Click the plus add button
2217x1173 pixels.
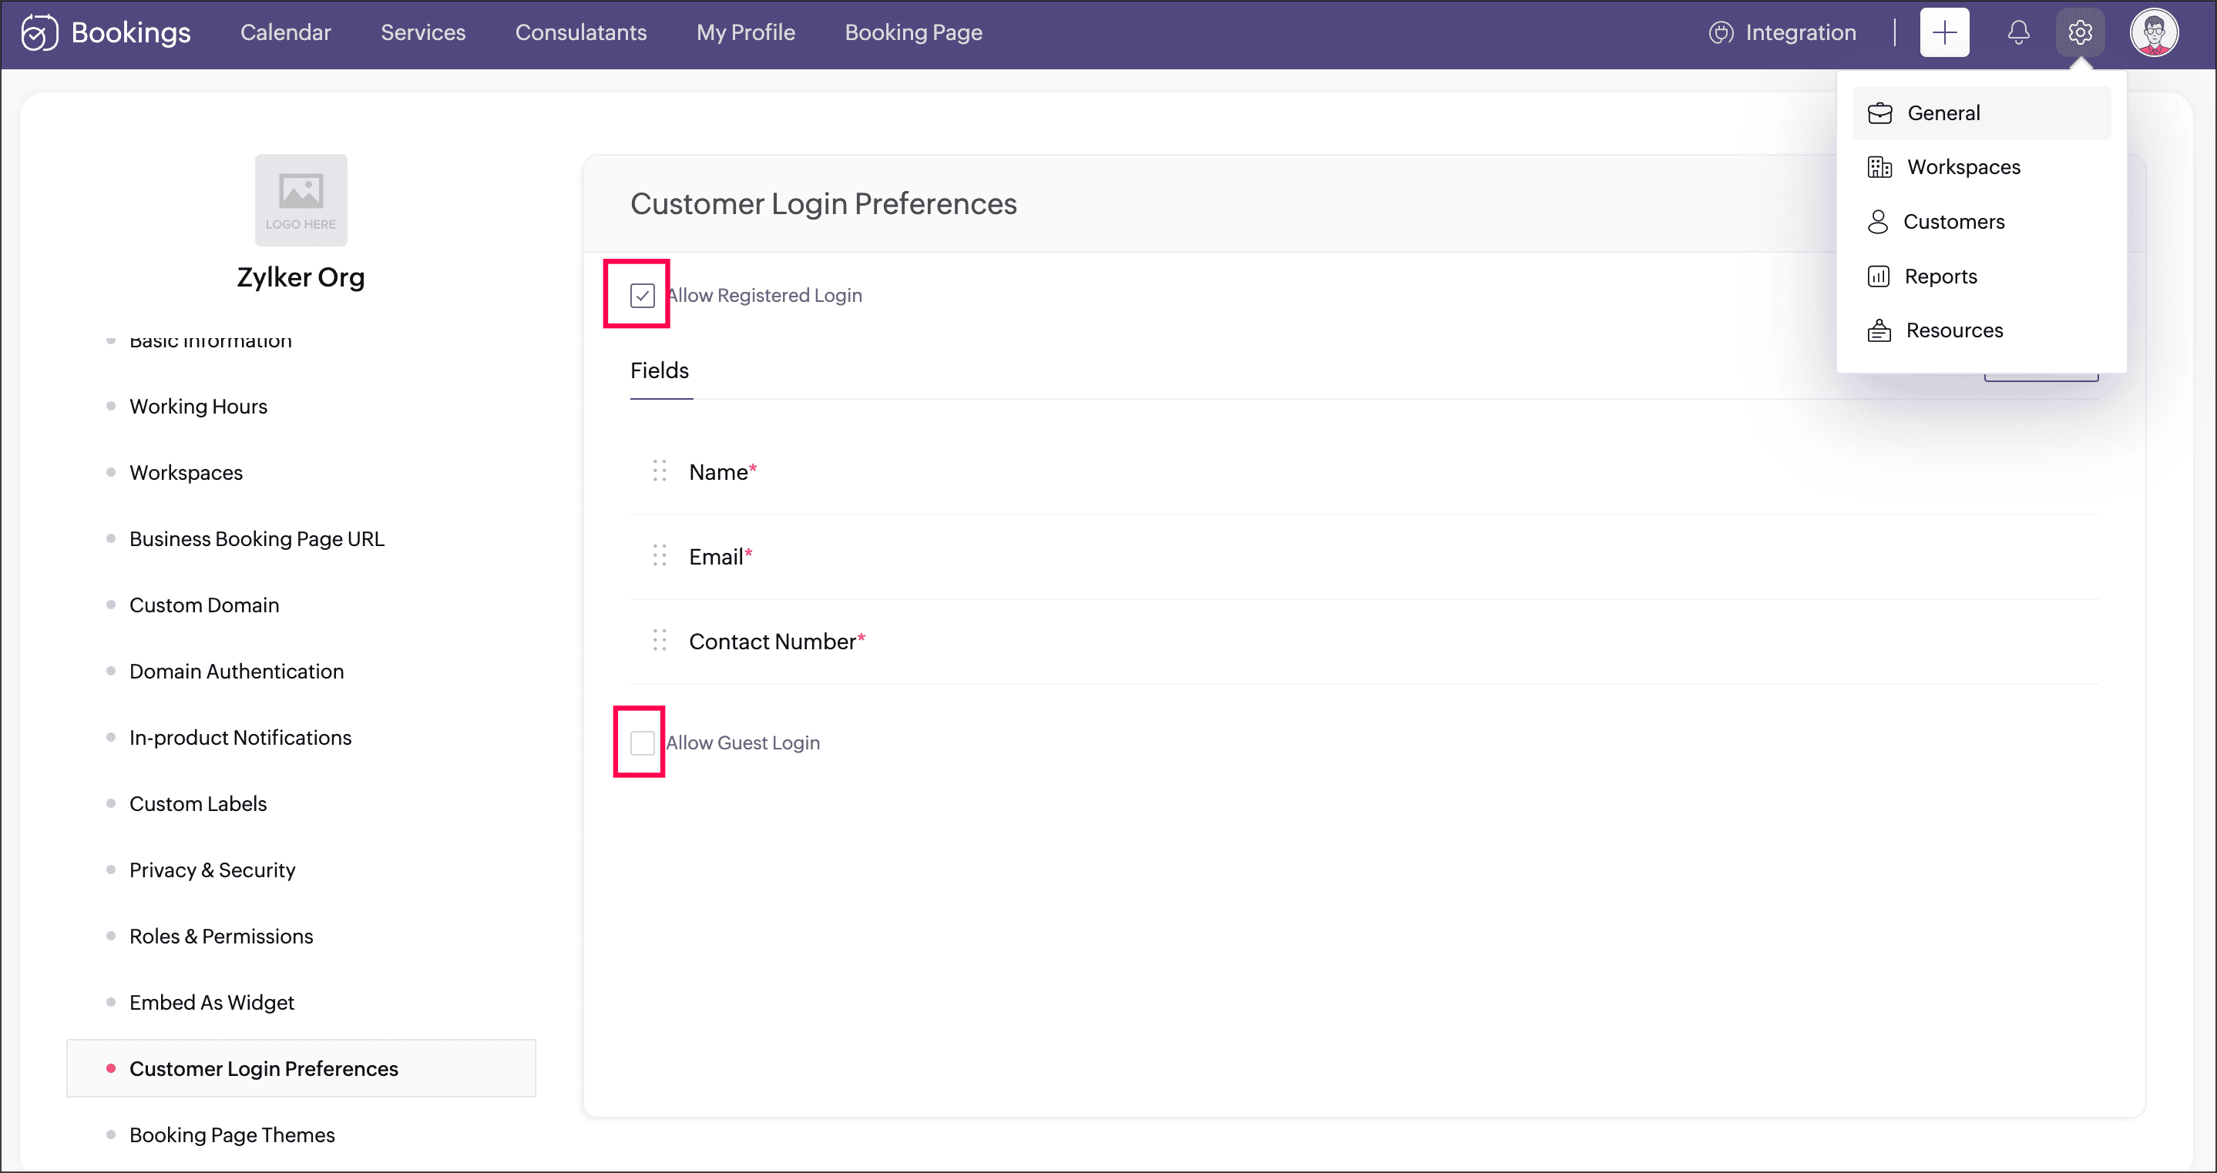(x=1944, y=32)
